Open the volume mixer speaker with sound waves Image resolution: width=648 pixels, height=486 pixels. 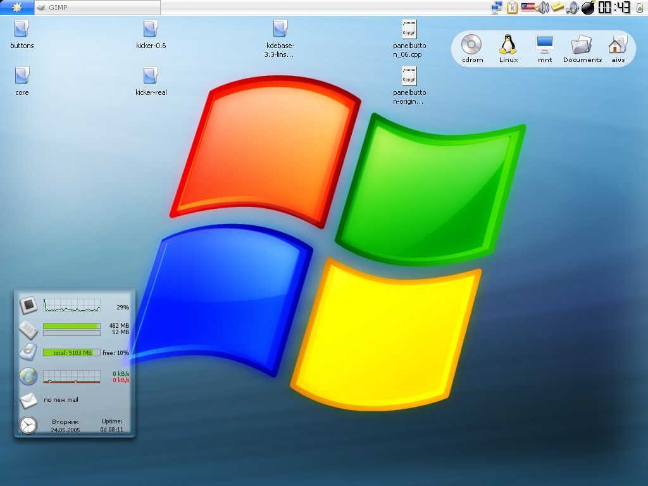coord(542,8)
